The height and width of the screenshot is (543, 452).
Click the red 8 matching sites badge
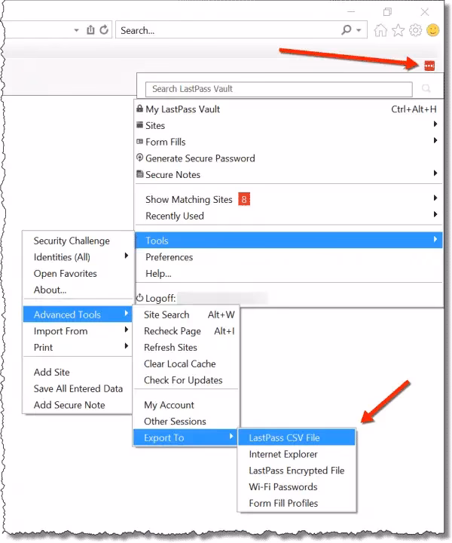244,199
